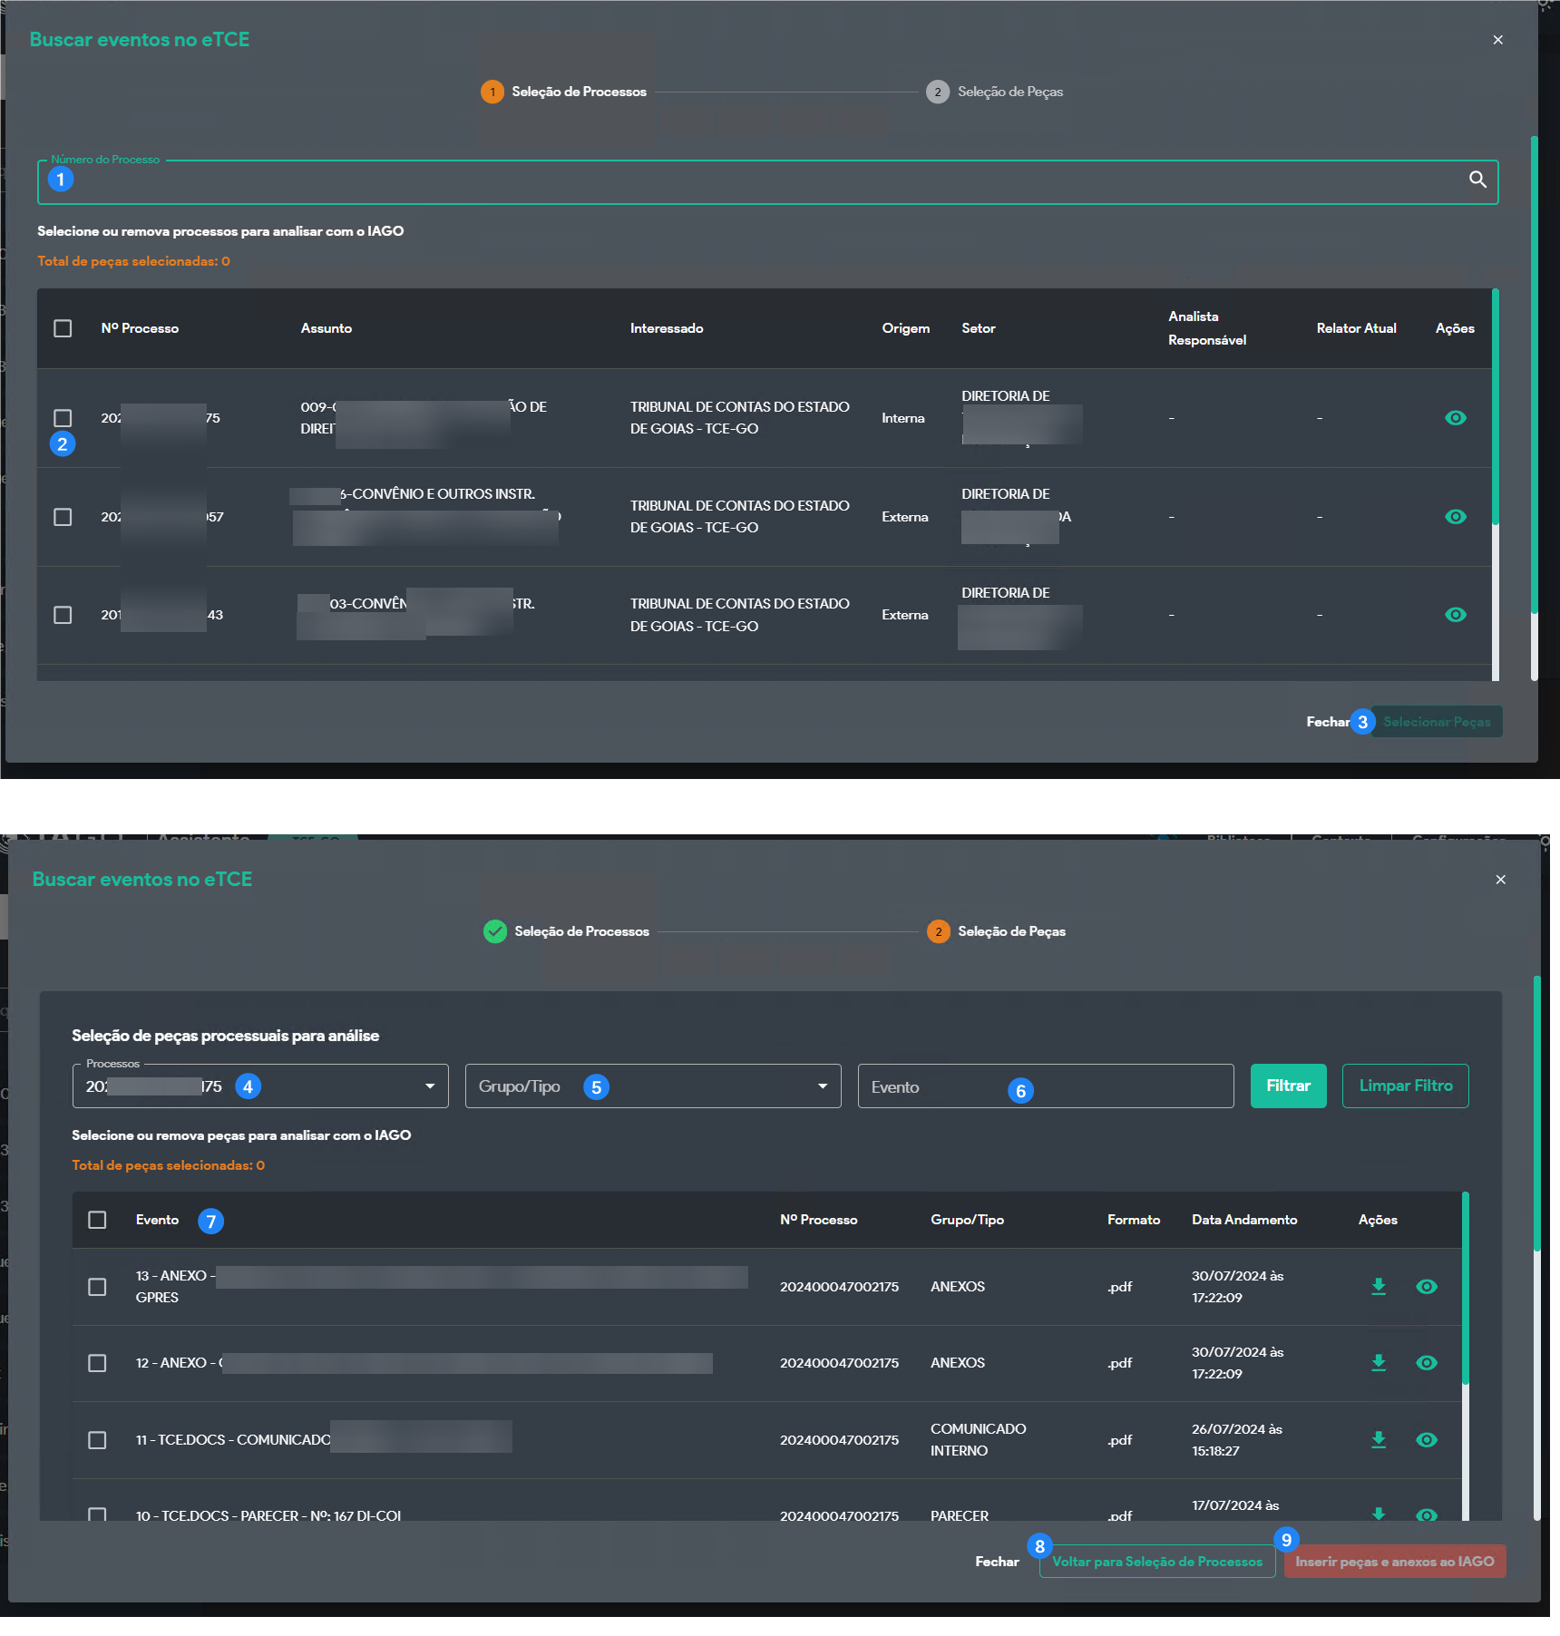Preview the COMUNICADO INTERNO document
This screenshot has width=1560, height=1636.
pyautogui.click(x=1426, y=1439)
